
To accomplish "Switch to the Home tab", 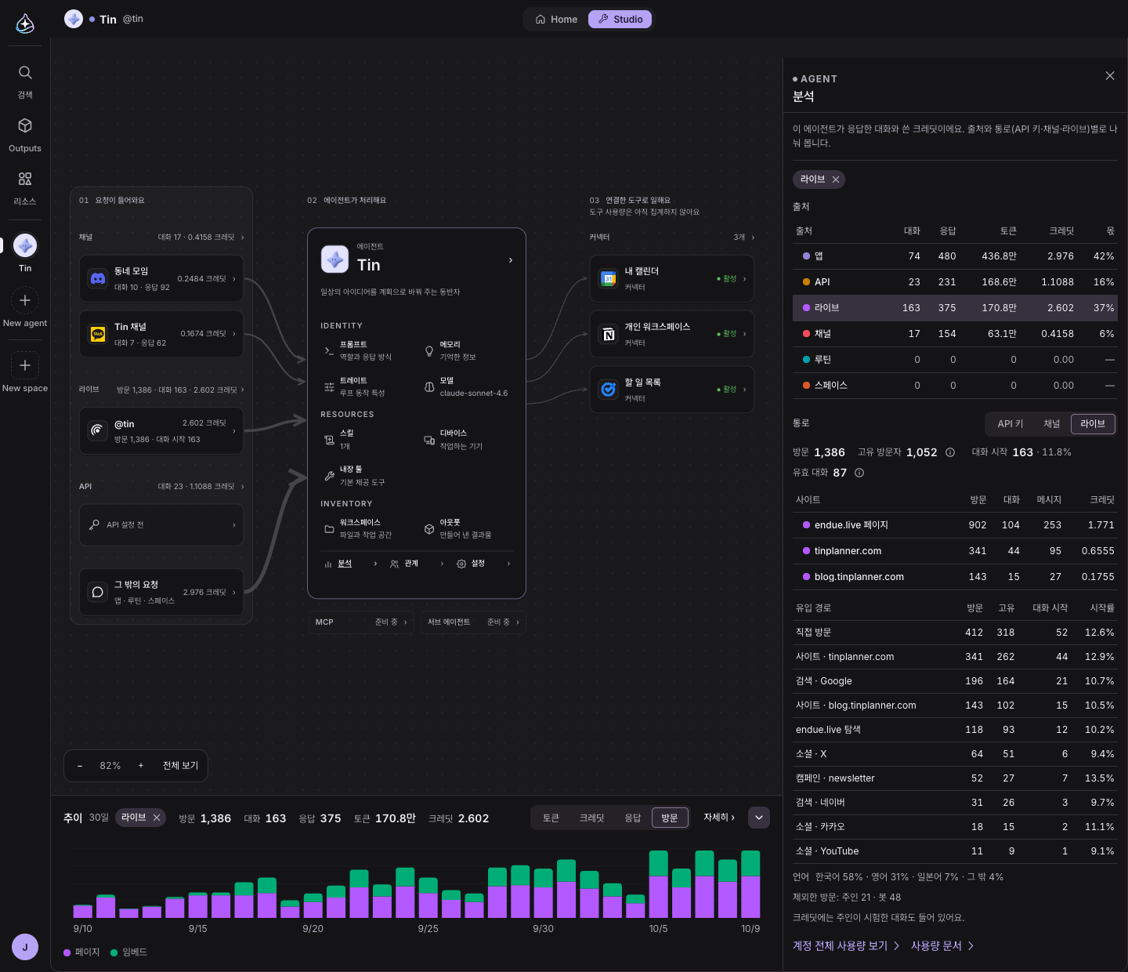I will (557, 20).
